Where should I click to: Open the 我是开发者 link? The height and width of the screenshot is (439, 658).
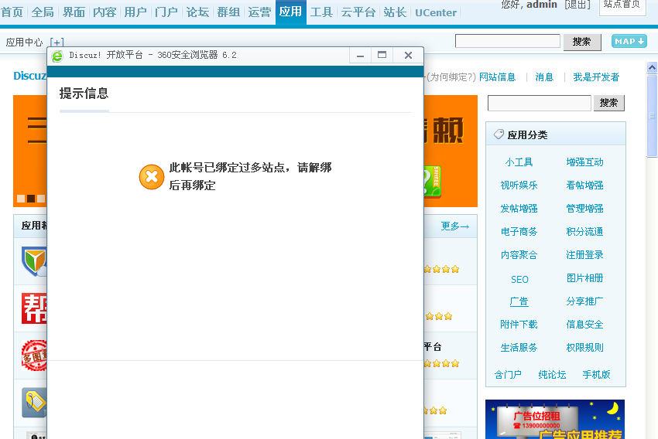click(596, 77)
